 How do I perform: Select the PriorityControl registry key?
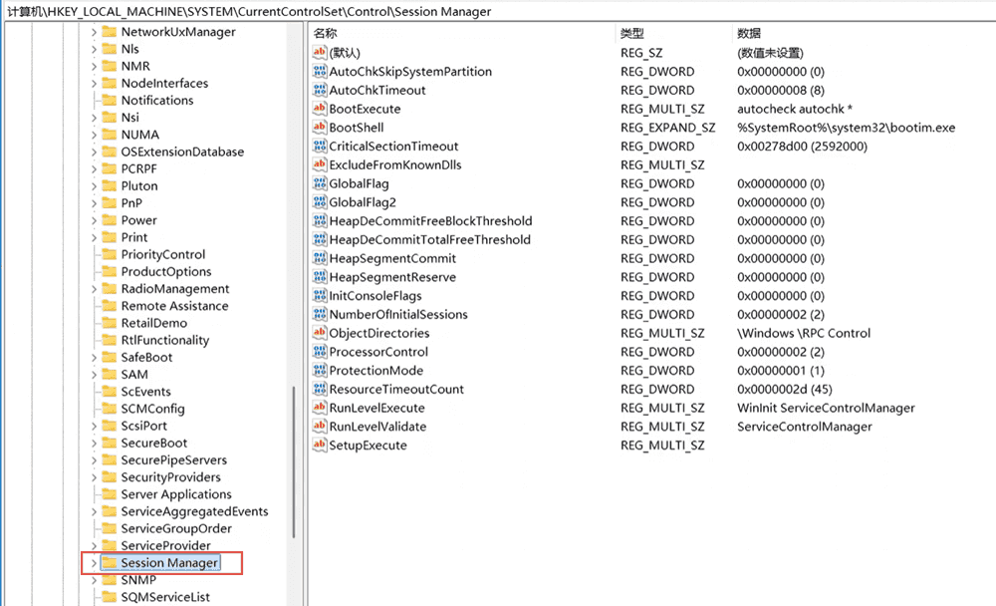coord(162,254)
